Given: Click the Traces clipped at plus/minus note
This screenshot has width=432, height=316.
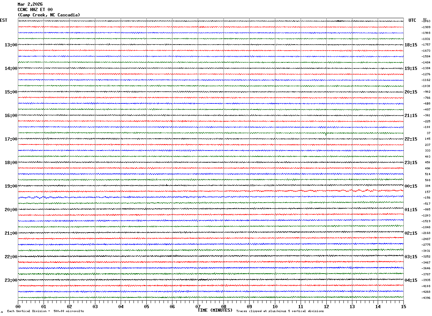Looking at the screenshot, I should coord(280,311).
